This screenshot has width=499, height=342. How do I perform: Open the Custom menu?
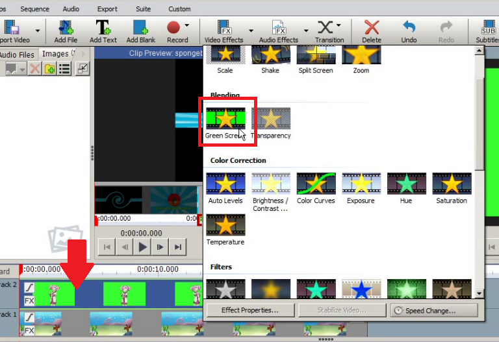179,9
